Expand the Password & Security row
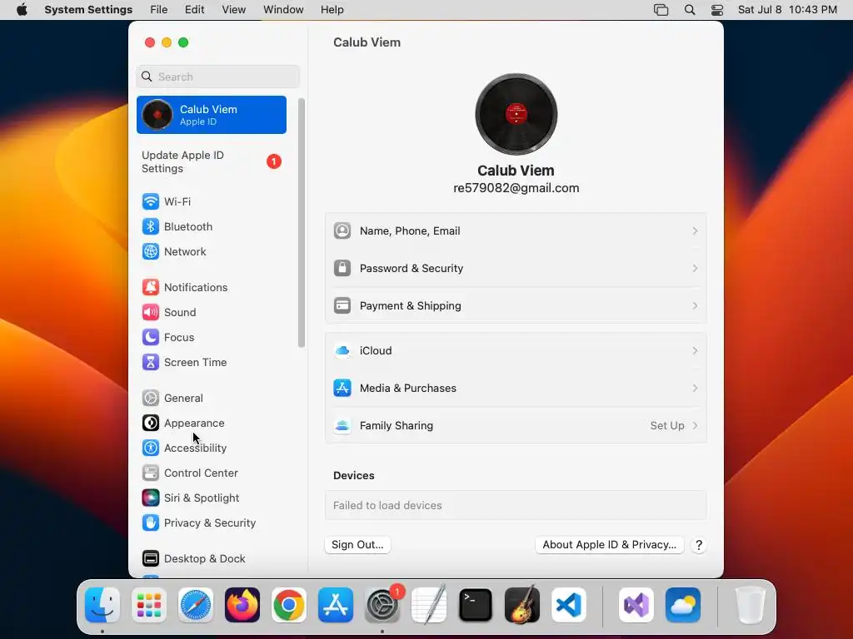The height and width of the screenshot is (639, 853). (x=516, y=269)
